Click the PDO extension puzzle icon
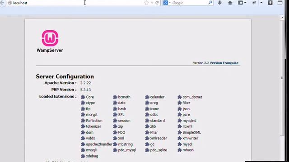Image resolution: width=289 pixels, height=162 pixels. pyautogui.click(x=115, y=132)
